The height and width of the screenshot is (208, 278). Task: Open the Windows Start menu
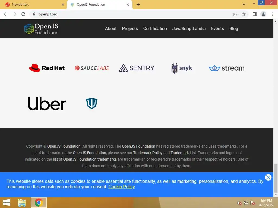tap(7, 203)
